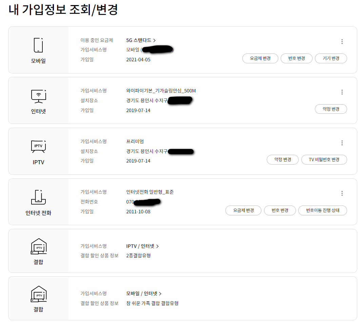Expand the 5G 스탠다드 plan details
Viewport: 361px width, 322px height.
click(141, 40)
